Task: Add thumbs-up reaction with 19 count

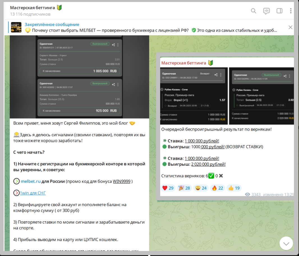Action: point(234,188)
